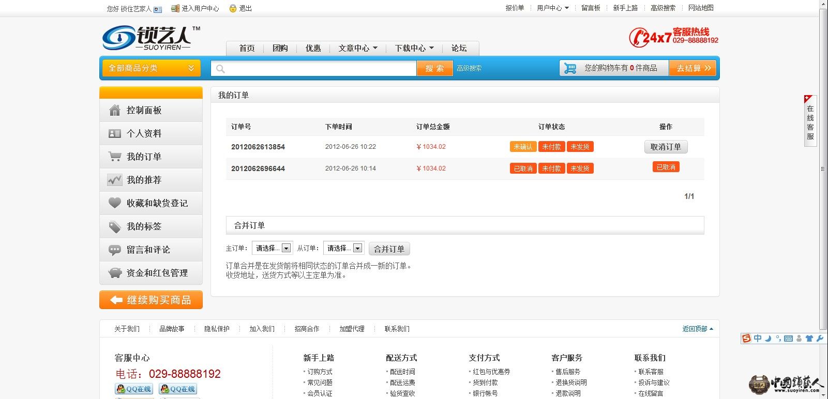
Task: Click the 新手上路 top link
Action: pos(625,8)
